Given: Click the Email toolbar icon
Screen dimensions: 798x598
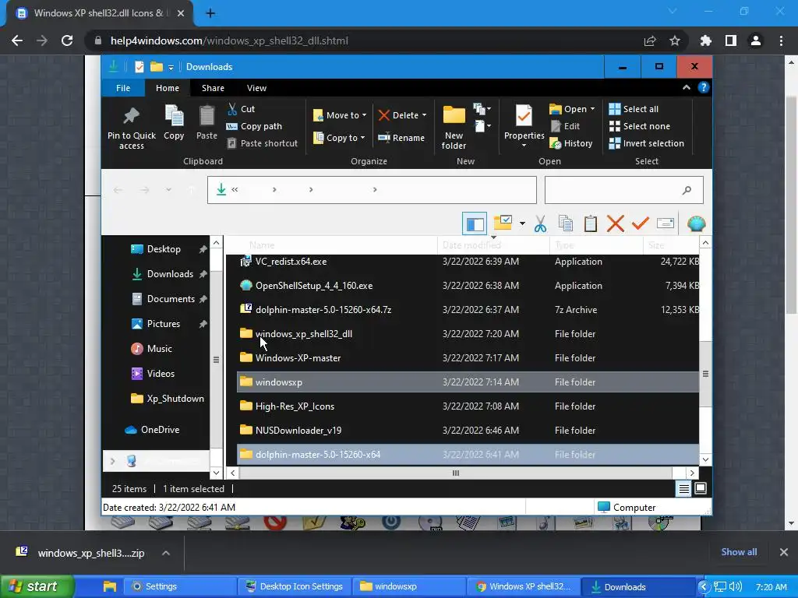Looking at the screenshot, I should point(666,223).
